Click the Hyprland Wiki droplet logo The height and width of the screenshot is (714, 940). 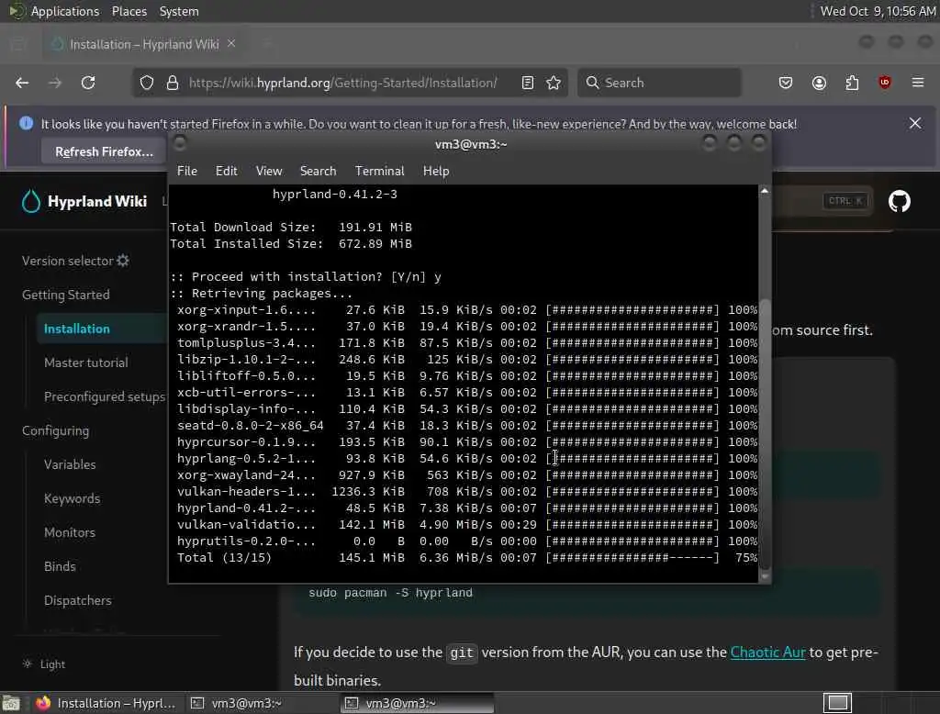click(x=31, y=201)
